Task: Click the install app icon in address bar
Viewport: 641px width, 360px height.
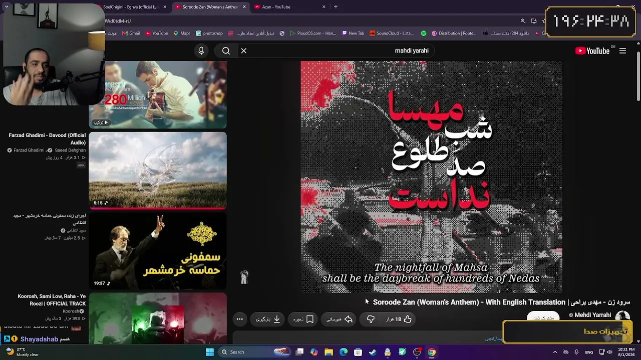Action: 534,21
